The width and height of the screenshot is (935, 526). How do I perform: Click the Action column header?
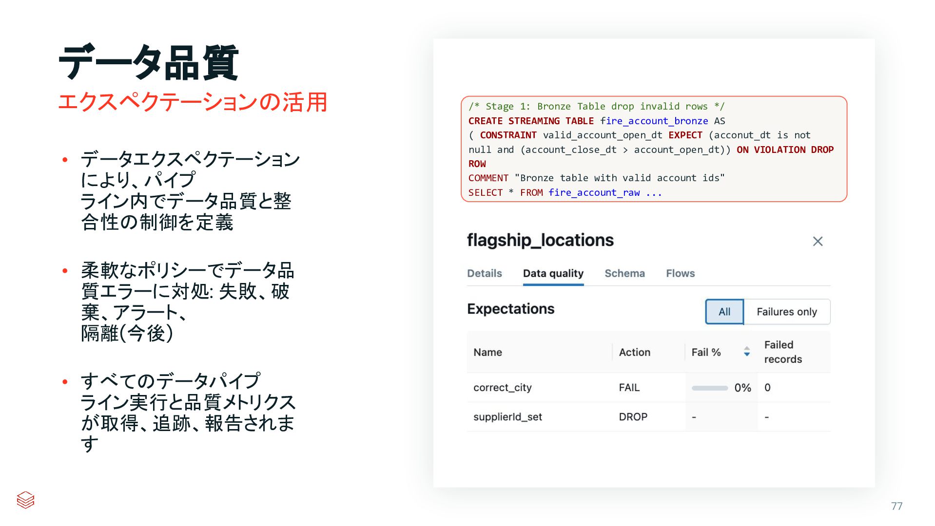634,352
